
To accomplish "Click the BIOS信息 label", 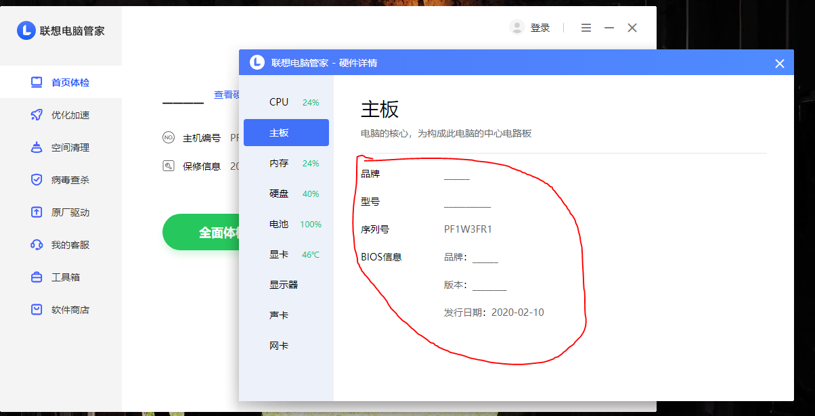I will click(381, 257).
